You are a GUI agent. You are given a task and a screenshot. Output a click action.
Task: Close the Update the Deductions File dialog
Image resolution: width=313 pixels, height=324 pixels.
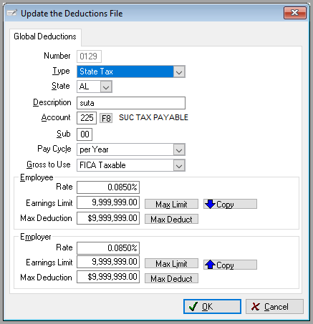[x=295, y=13]
